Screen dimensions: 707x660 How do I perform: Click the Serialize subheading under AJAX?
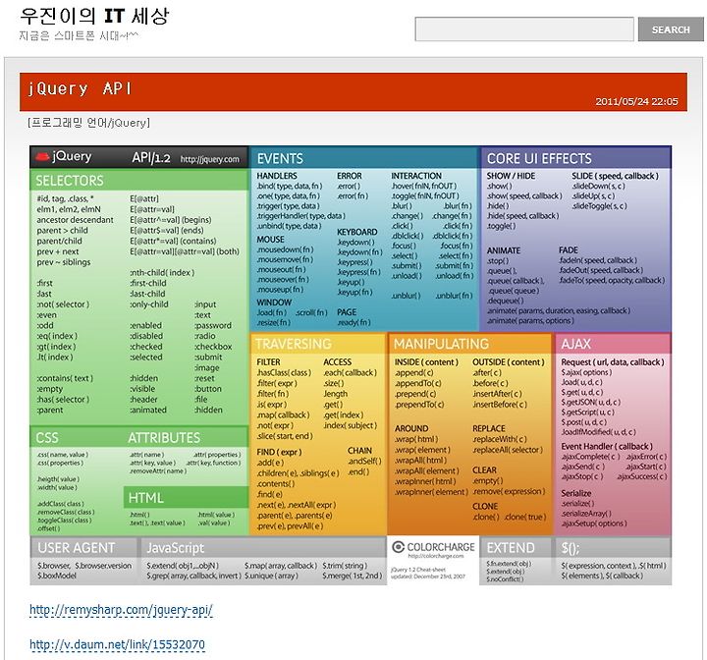click(x=575, y=494)
